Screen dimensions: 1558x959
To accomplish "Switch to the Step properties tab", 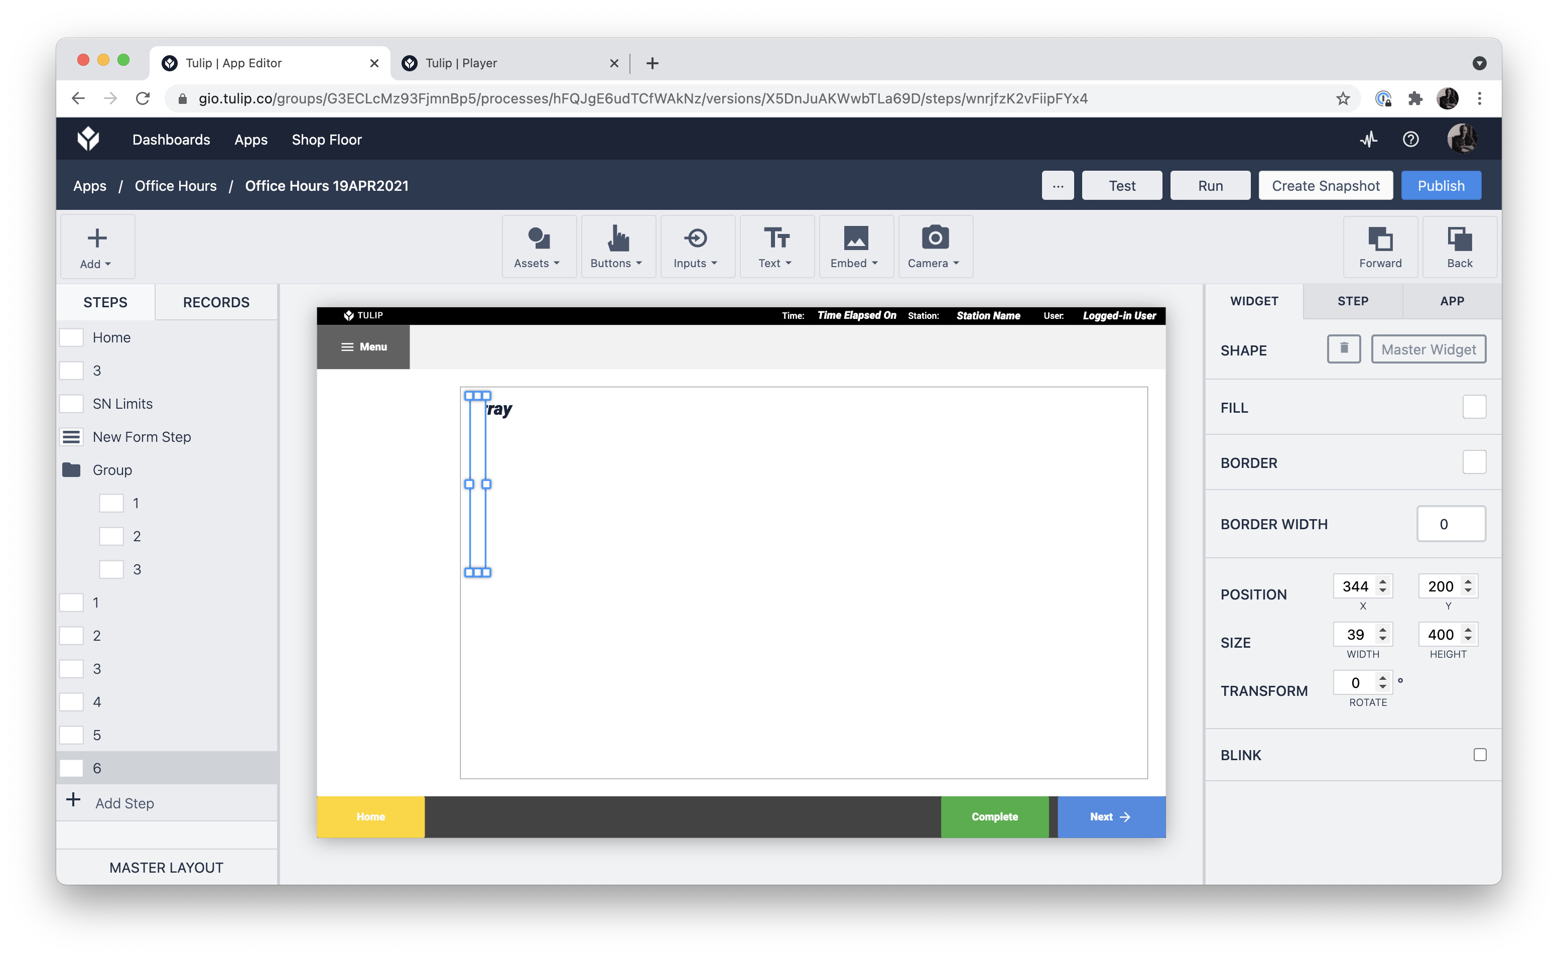I will [x=1352, y=301].
